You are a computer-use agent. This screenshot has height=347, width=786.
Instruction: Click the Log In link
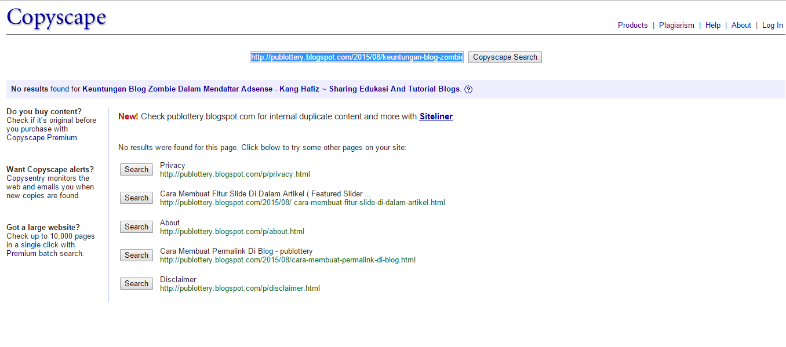pos(773,25)
